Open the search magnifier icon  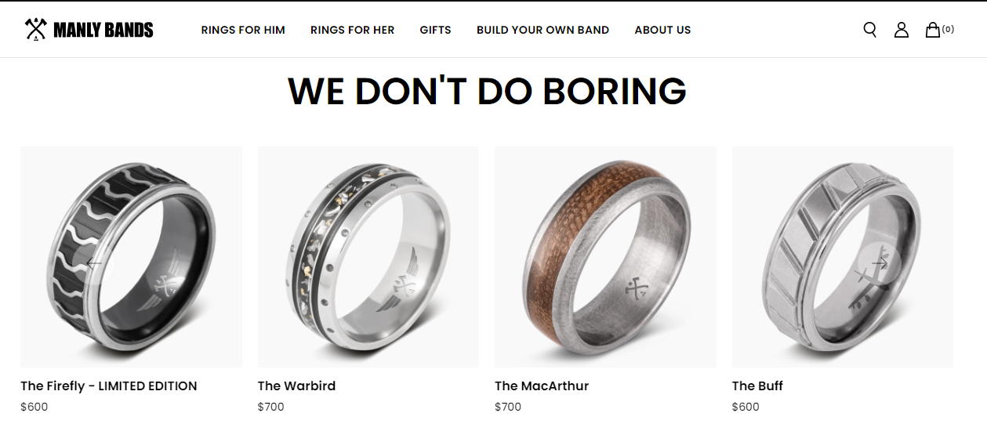pos(869,30)
